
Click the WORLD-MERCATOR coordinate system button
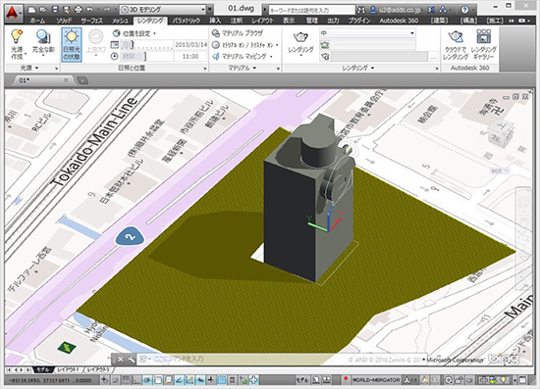click(375, 380)
